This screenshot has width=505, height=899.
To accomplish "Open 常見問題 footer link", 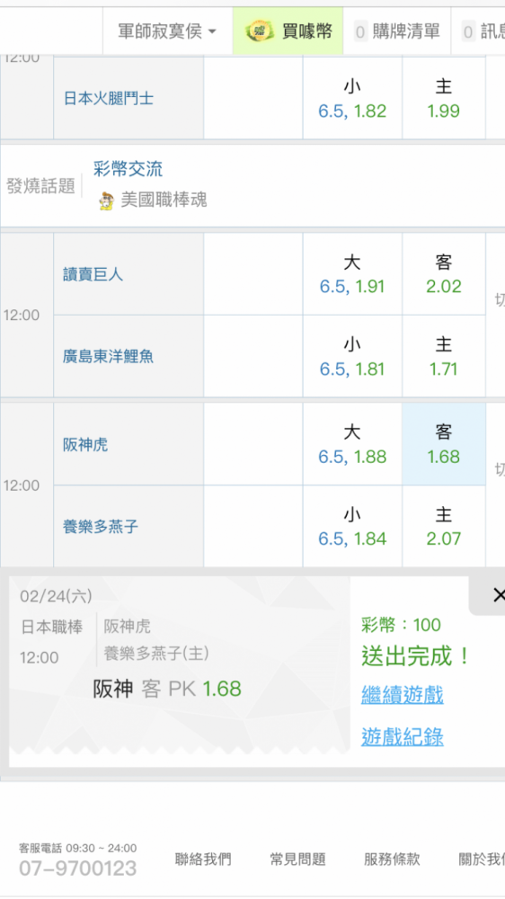I will 297,859.
